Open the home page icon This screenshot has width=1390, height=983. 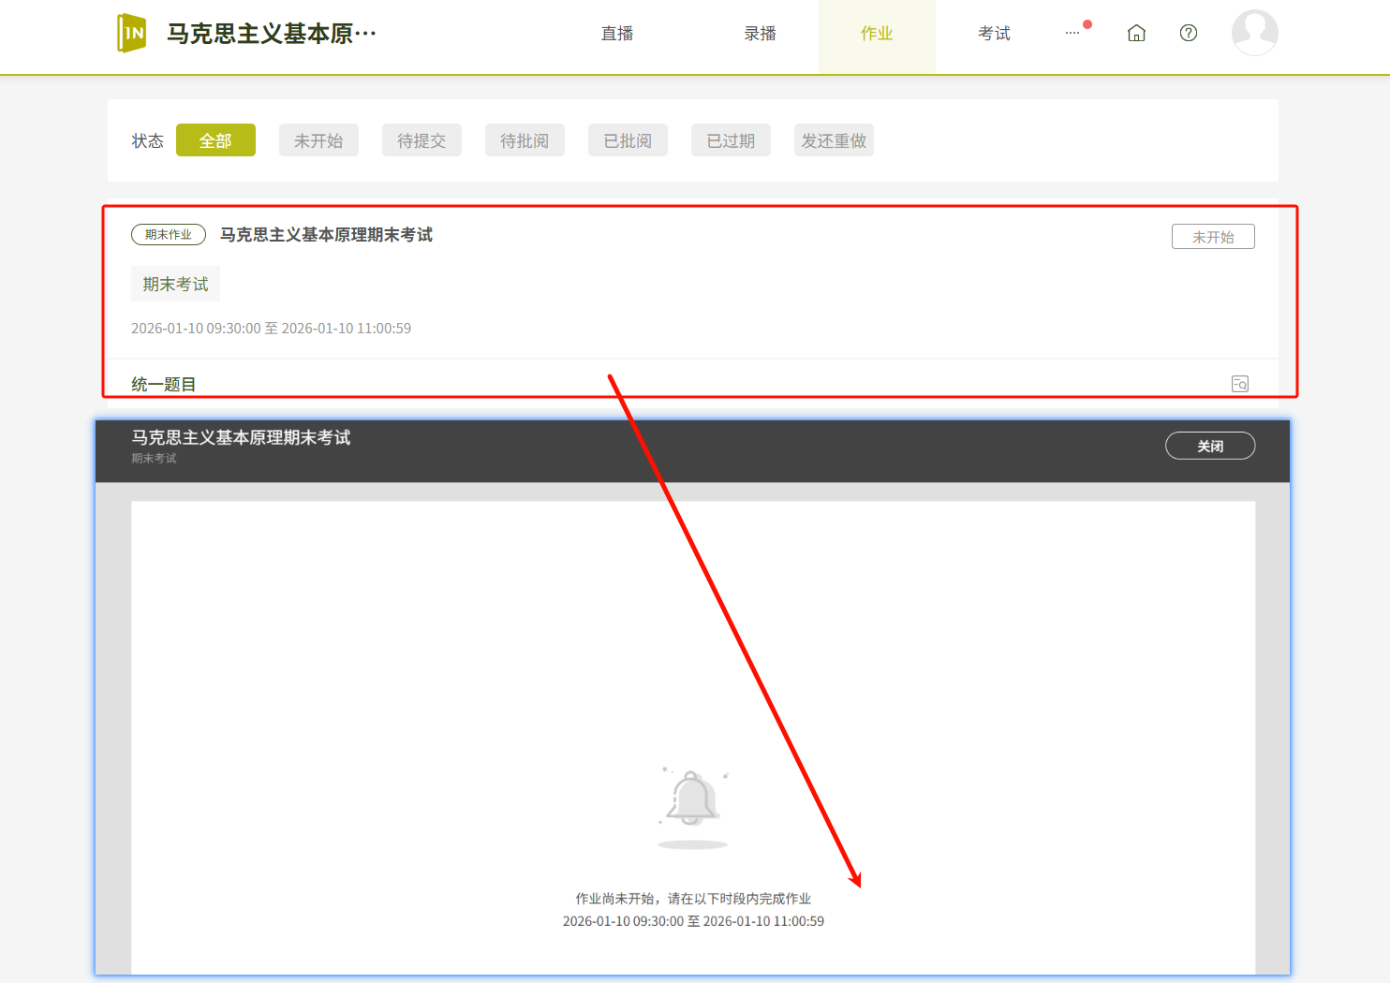(x=1136, y=34)
